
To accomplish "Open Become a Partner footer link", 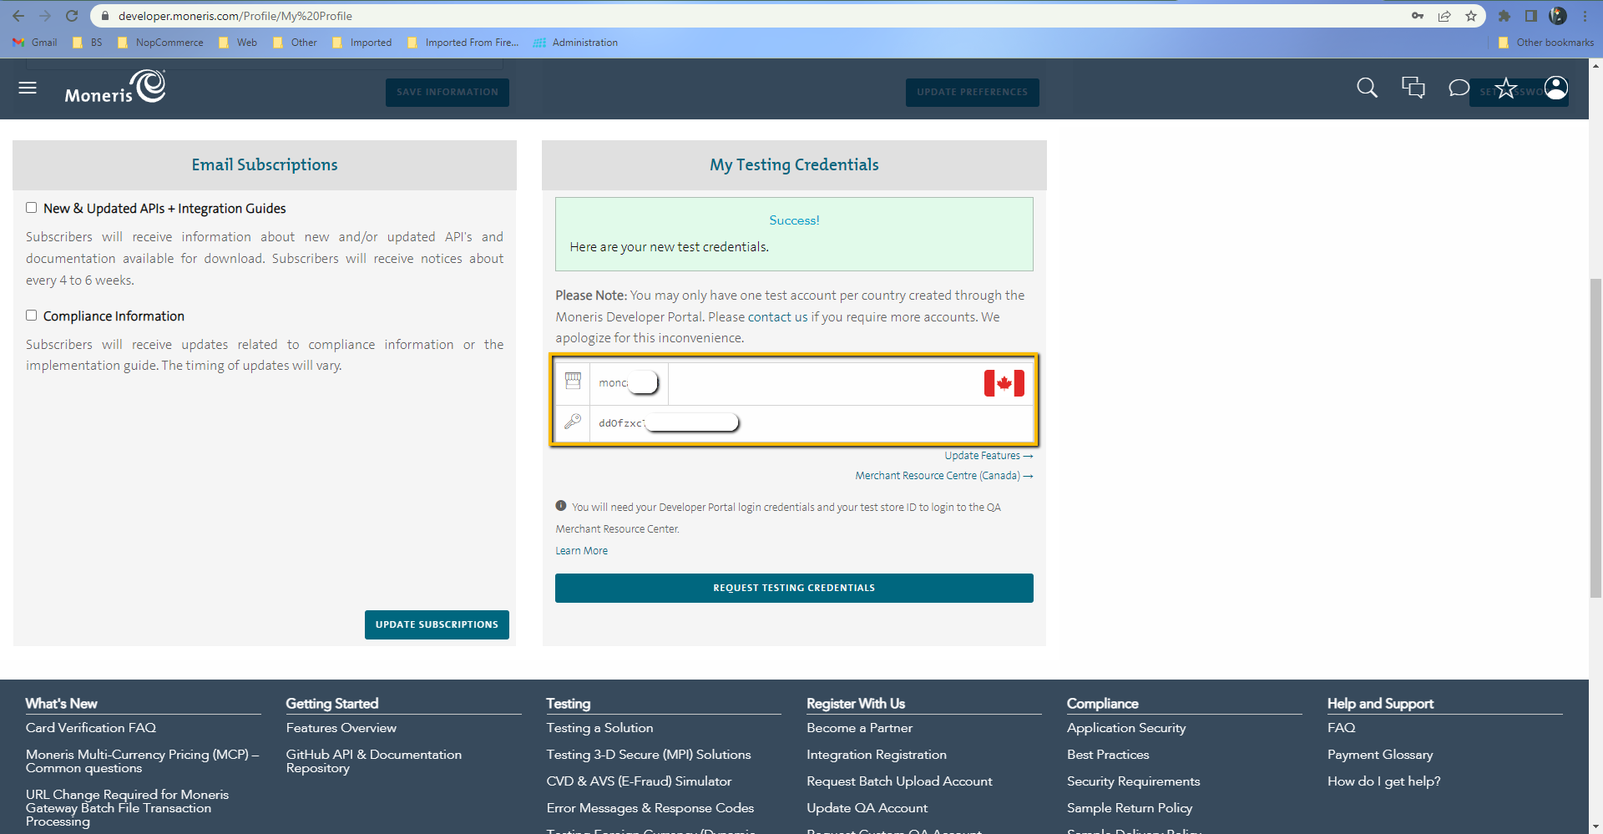I will [x=860, y=728].
